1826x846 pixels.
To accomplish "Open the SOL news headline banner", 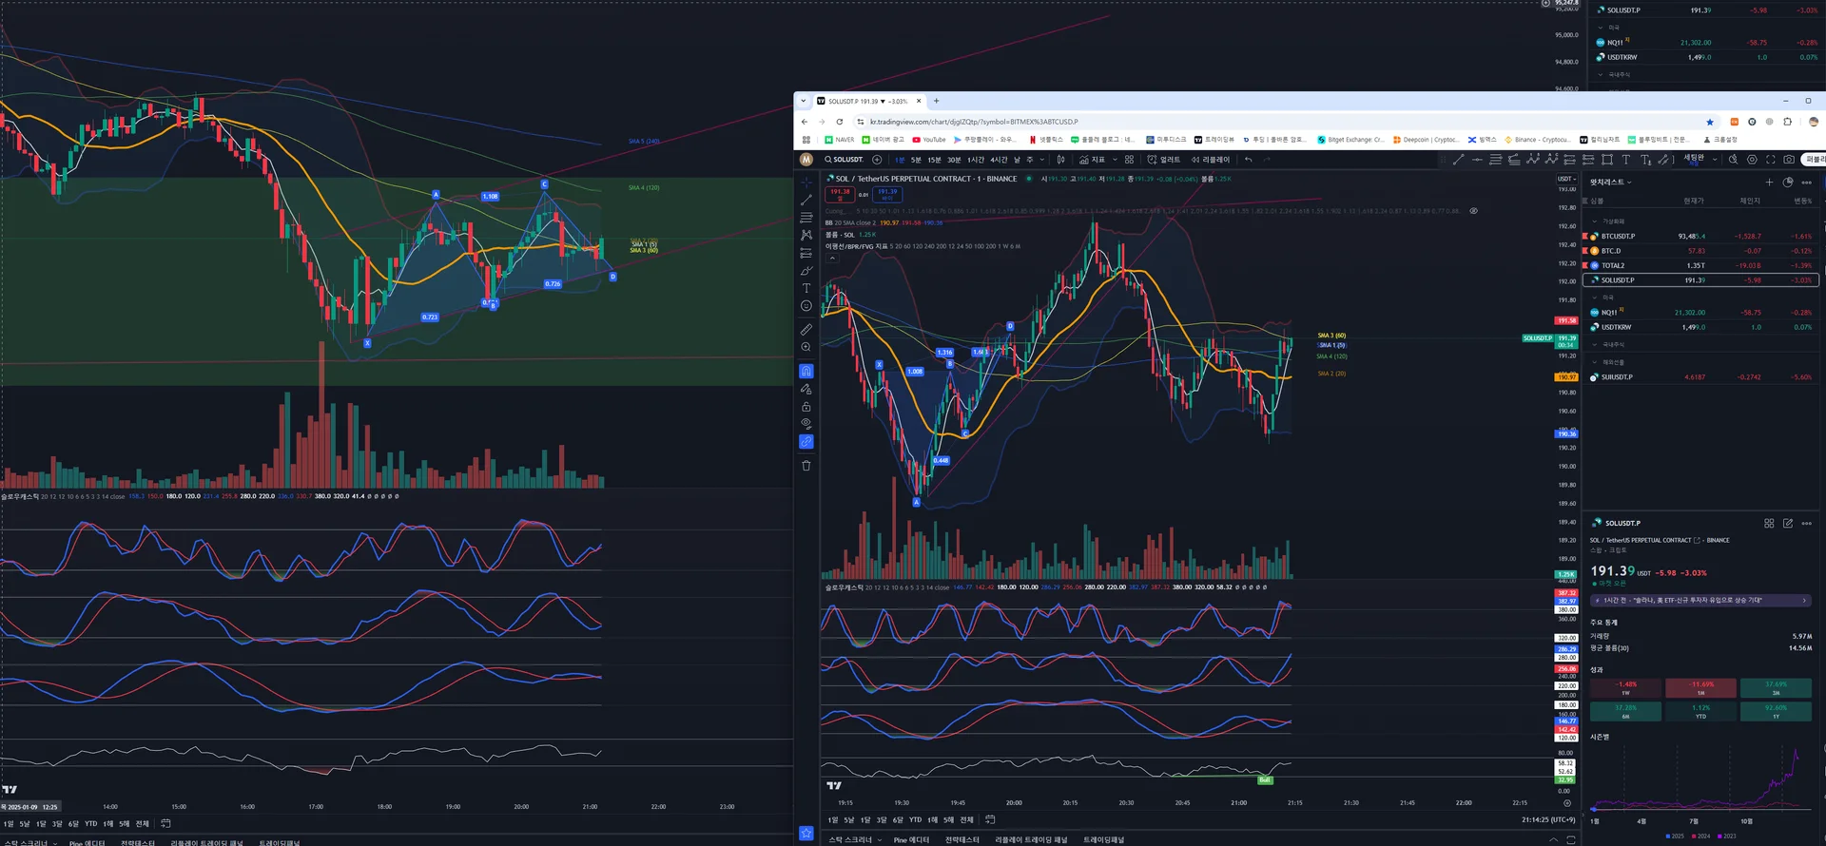I will [x=1700, y=601].
